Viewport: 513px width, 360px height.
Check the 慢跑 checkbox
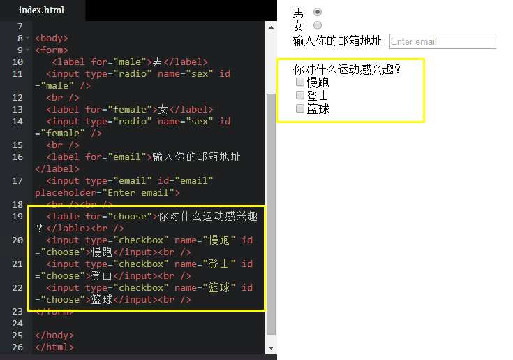pyautogui.click(x=300, y=82)
